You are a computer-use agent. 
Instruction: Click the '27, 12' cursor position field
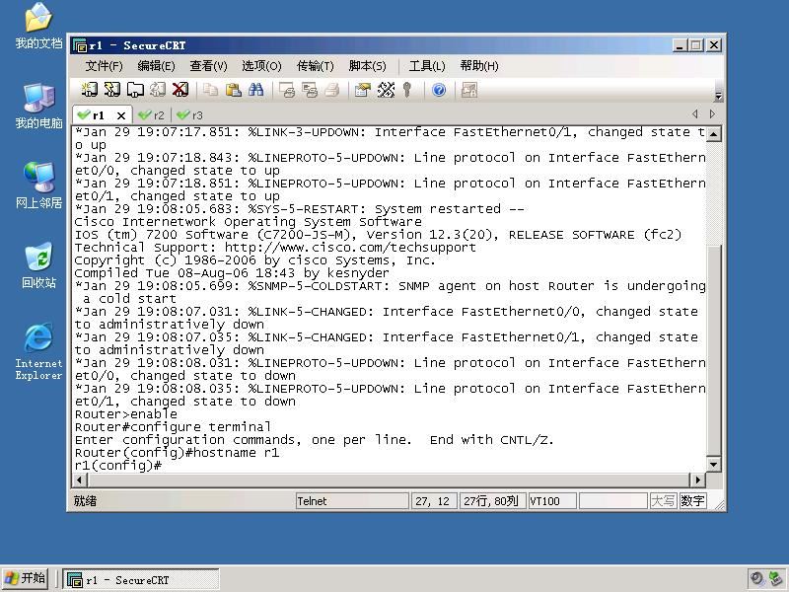coord(433,501)
